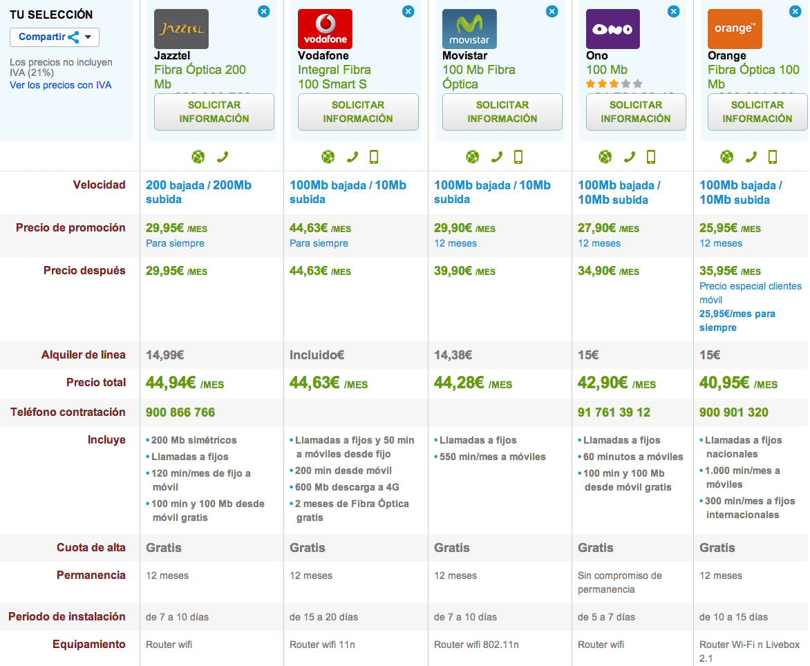Screen dimensions: 810x666
Task: Open the Compartir share dropdown
Action: click(x=54, y=37)
